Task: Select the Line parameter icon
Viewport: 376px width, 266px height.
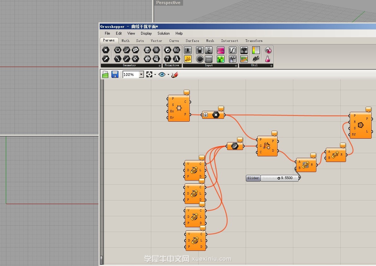Action: click(127, 59)
